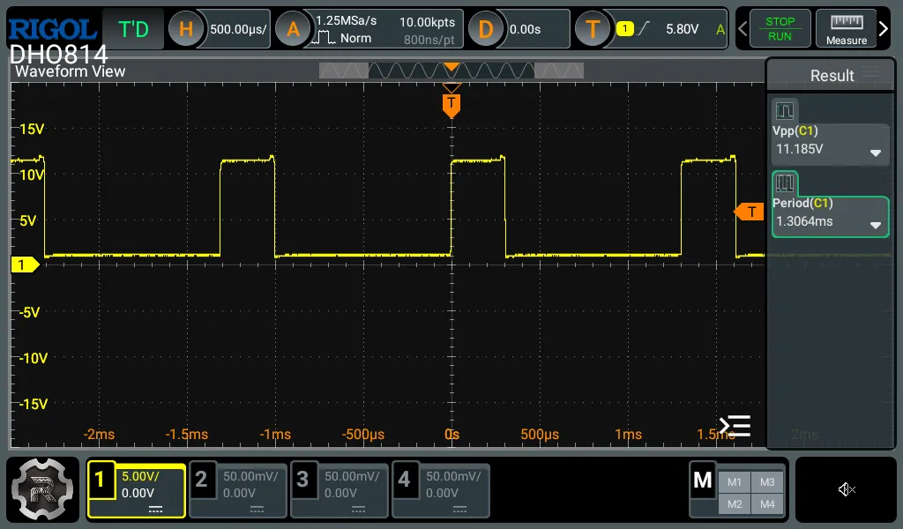Open delay settings via D icon

click(x=485, y=28)
